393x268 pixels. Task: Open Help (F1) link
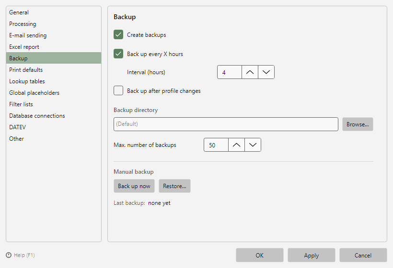coord(24,255)
